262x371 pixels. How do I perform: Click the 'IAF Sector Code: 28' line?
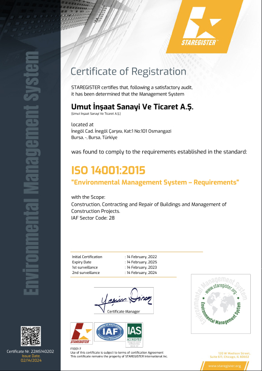point(93,218)
